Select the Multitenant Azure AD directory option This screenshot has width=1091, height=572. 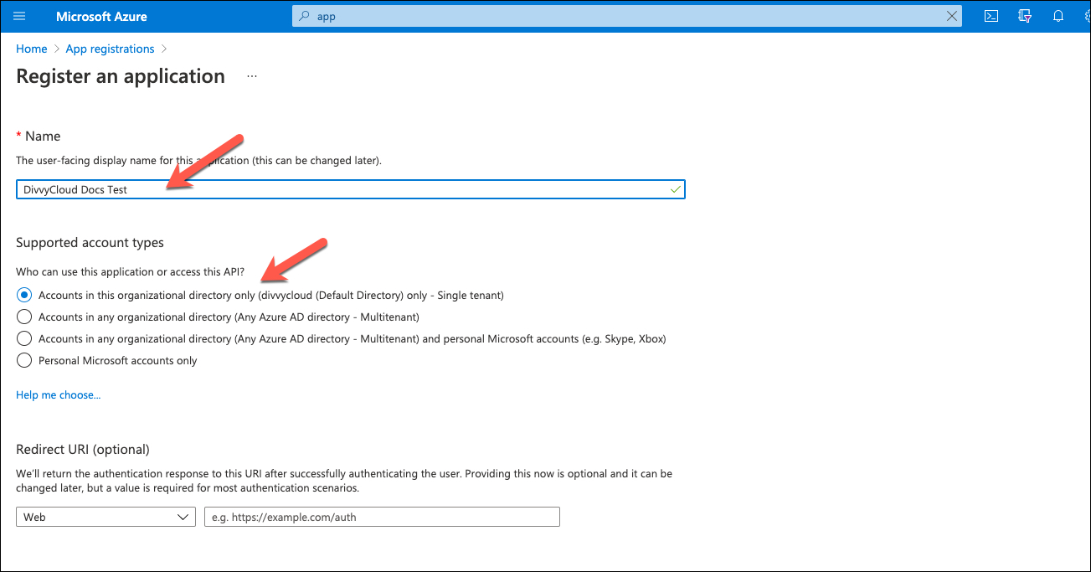[24, 317]
